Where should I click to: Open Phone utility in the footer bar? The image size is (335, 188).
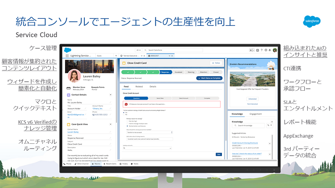tap(67, 164)
